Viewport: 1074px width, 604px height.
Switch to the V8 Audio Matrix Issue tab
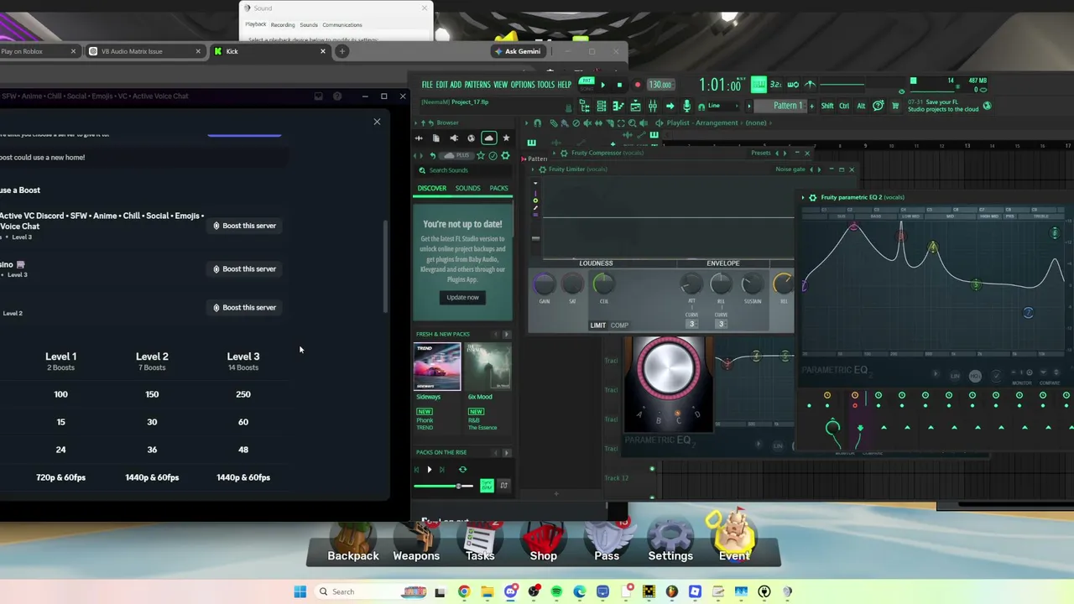pyautogui.click(x=143, y=51)
